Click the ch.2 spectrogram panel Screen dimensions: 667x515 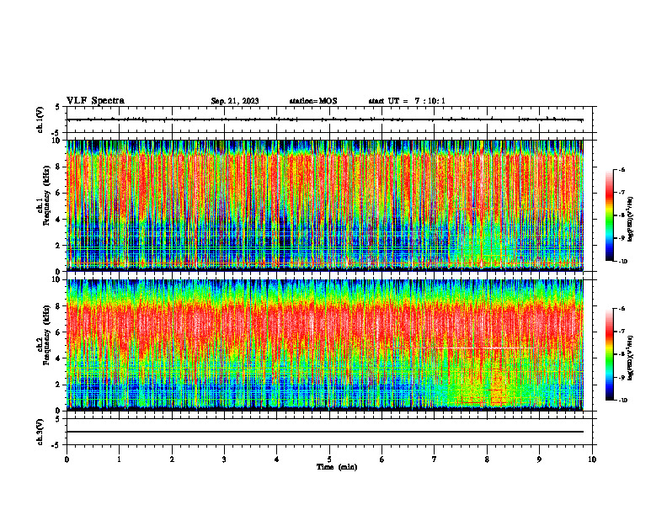(325, 345)
